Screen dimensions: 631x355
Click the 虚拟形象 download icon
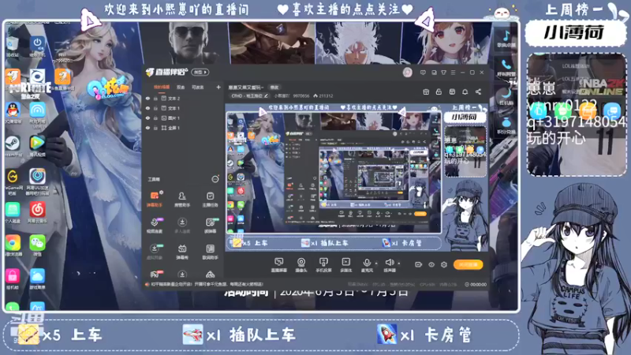(x=154, y=248)
